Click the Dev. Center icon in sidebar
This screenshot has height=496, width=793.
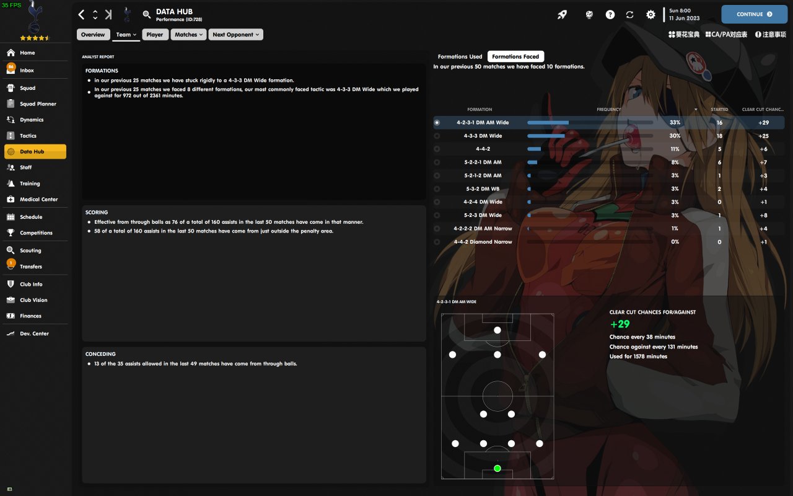[11, 334]
